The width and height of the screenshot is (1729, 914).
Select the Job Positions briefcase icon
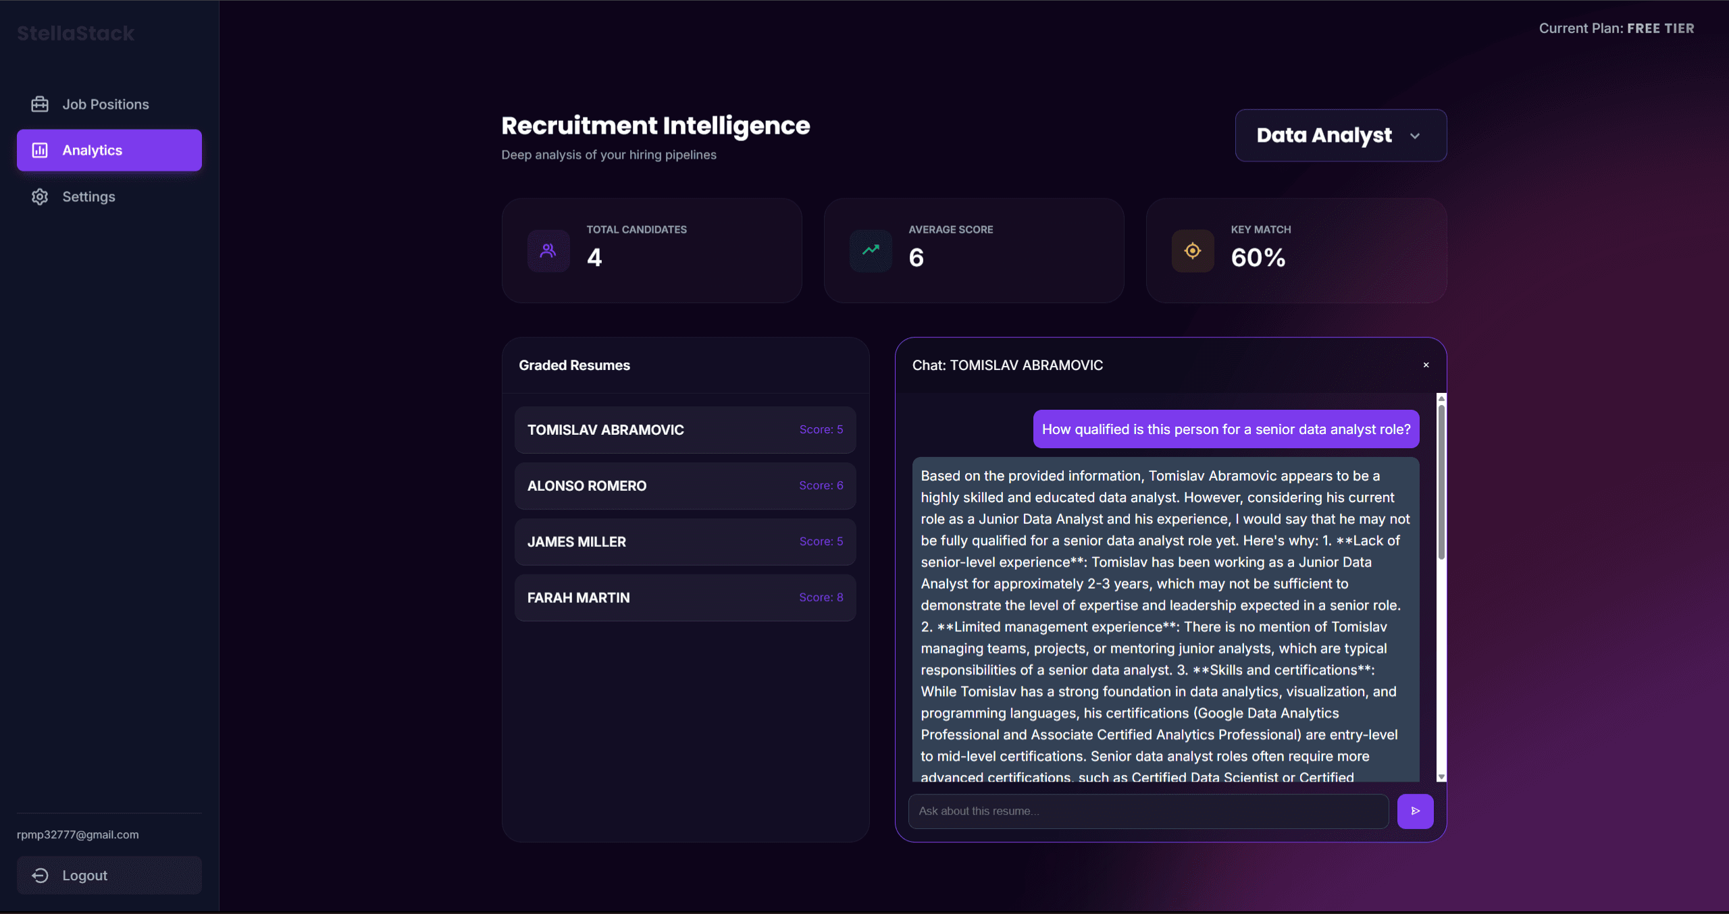click(40, 104)
